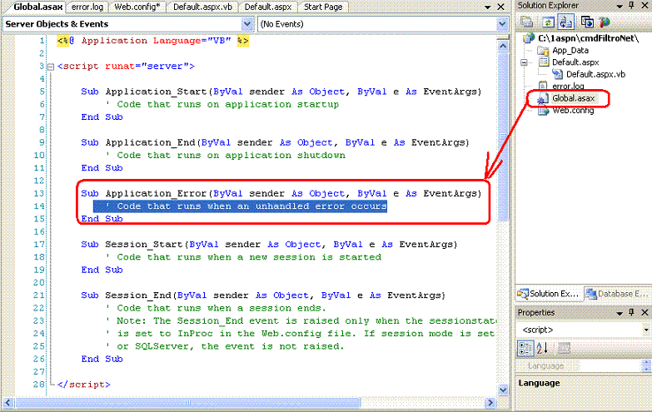Click the Properties grid scroll arrows
652x412 pixels.
tap(646, 366)
